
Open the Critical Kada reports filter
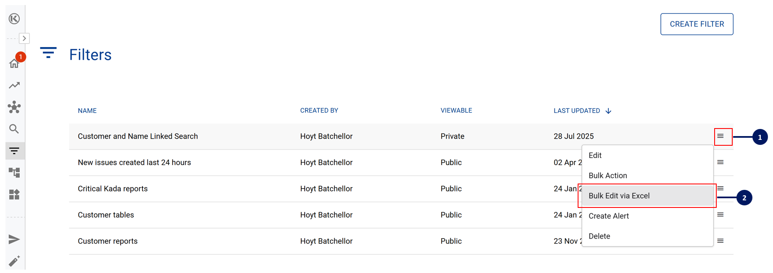(x=113, y=189)
